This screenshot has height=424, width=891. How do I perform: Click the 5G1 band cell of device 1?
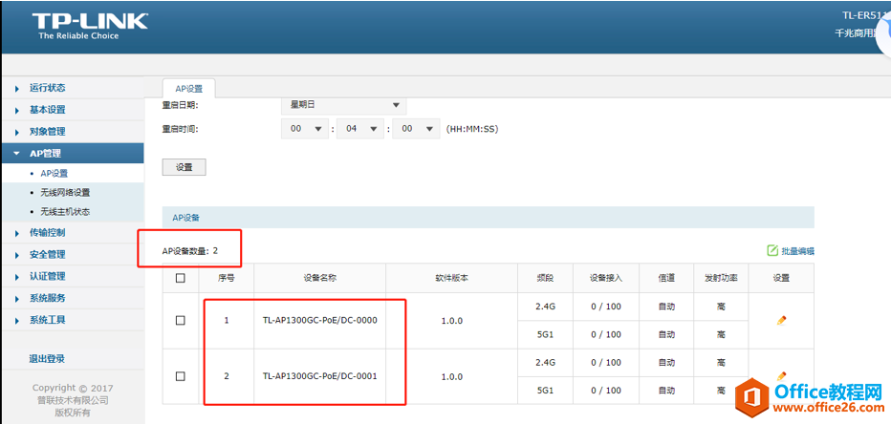[545, 334]
